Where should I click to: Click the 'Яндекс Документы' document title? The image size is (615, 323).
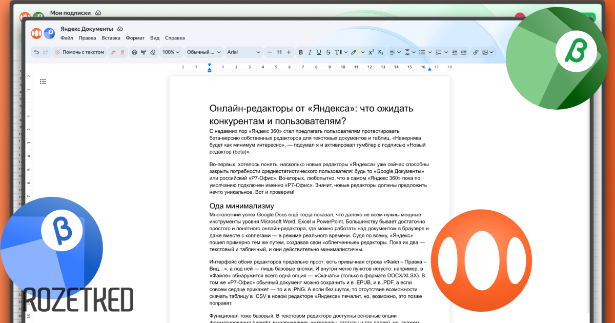point(87,29)
